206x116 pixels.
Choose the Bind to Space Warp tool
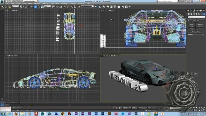pyautogui.click(x=9, y=7)
